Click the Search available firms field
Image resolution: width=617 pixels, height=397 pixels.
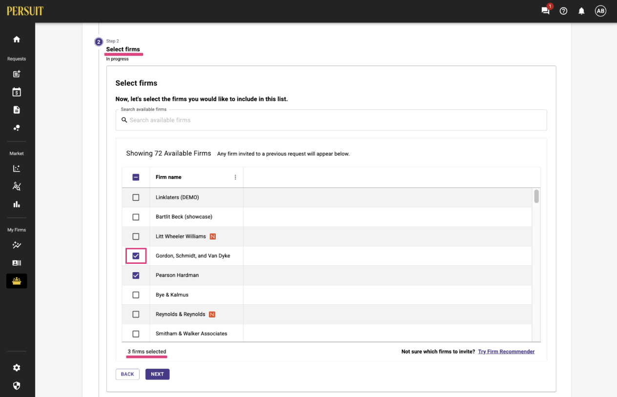click(x=331, y=120)
